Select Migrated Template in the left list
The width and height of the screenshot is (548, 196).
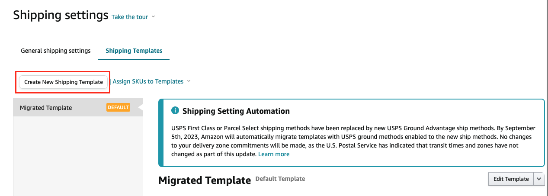(x=75, y=108)
